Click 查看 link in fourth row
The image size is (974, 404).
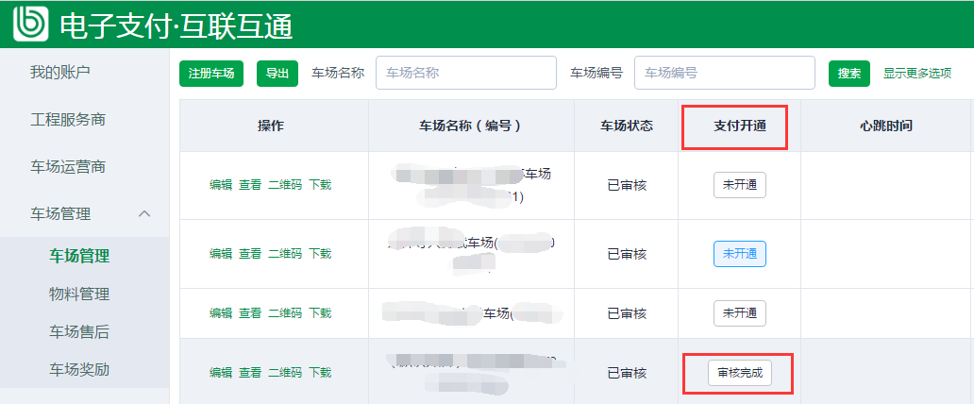249,373
